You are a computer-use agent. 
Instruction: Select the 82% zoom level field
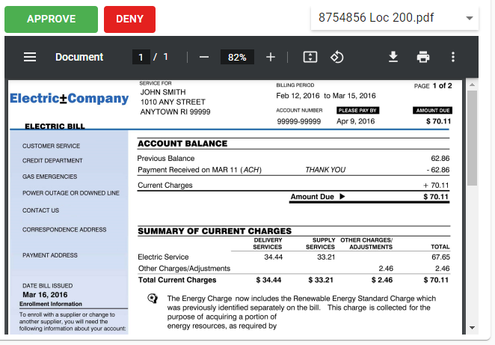[x=237, y=57]
